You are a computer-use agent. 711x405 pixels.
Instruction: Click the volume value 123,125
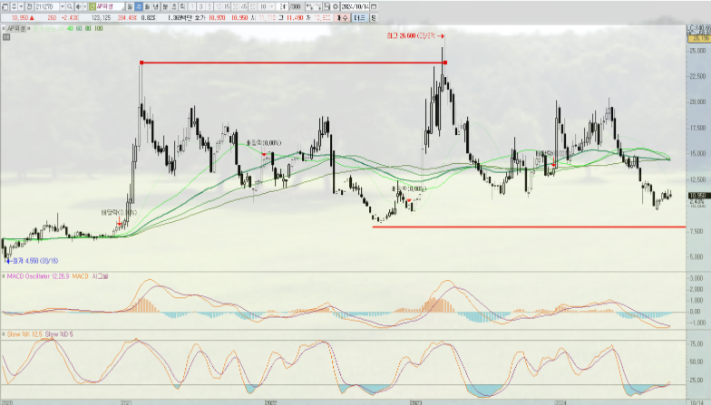click(x=102, y=18)
